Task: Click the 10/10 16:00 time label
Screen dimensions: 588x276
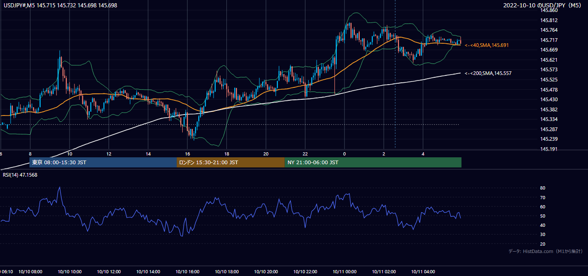Action: tap(187, 272)
